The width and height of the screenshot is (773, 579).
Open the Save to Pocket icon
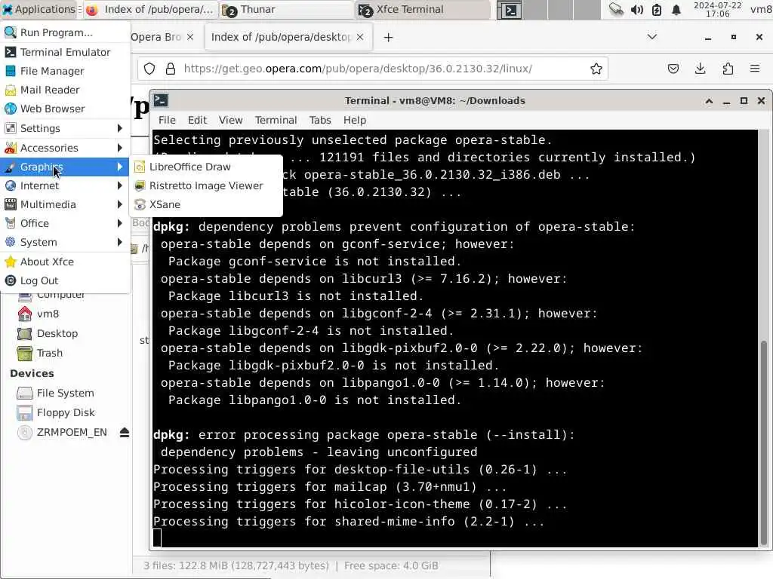pos(673,69)
